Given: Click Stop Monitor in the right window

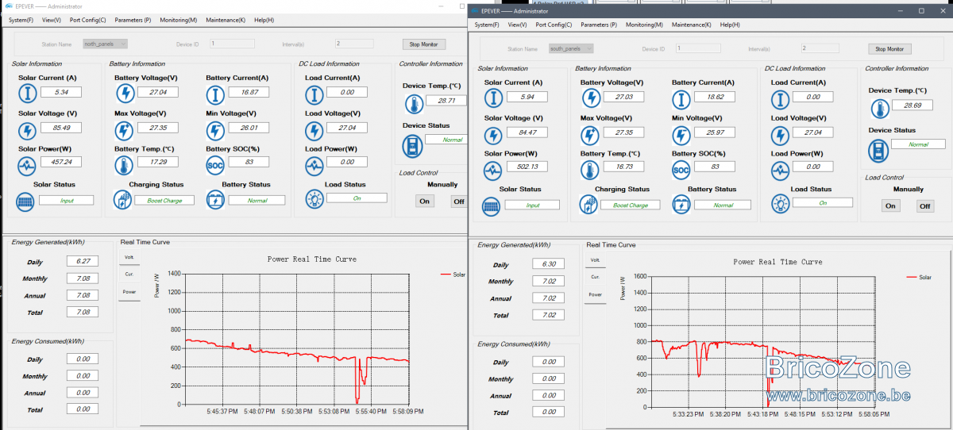Looking at the screenshot, I should coord(889,49).
